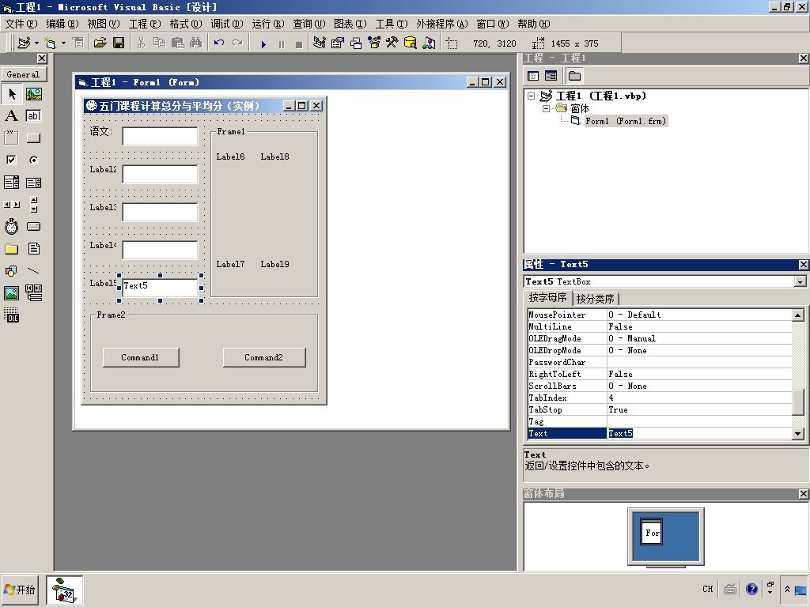810x607 pixels.
Task: Select the TextBox control tool
Action: coord(33,115)
